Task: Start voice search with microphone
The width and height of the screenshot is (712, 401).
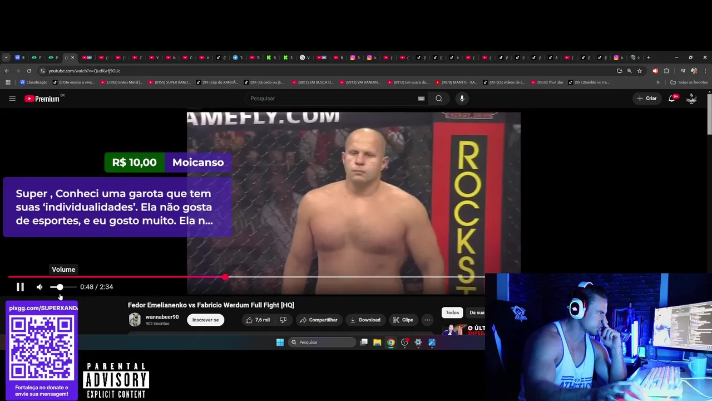Action: (x=462, y=99)
